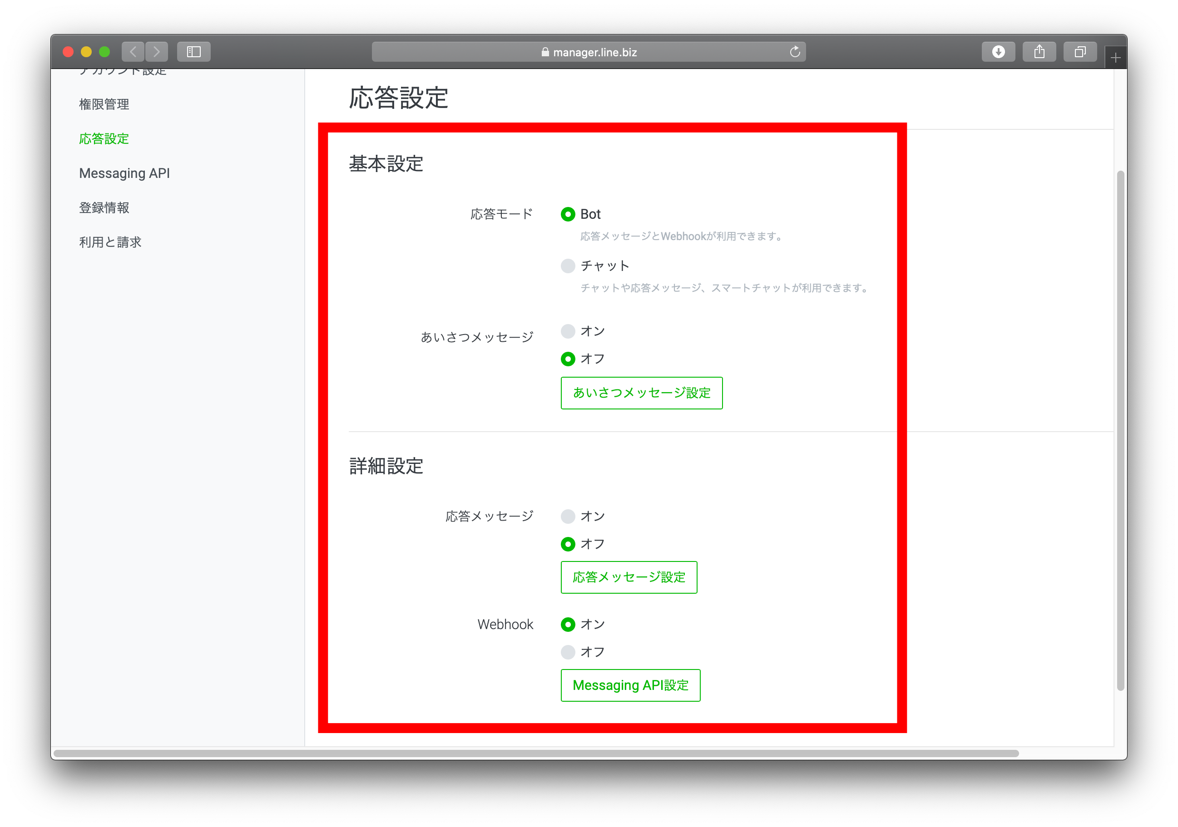Viewport: 1178px width, 827px height.
Task: Enable 応答メッセージ by selecting オン
Action: 568,516
